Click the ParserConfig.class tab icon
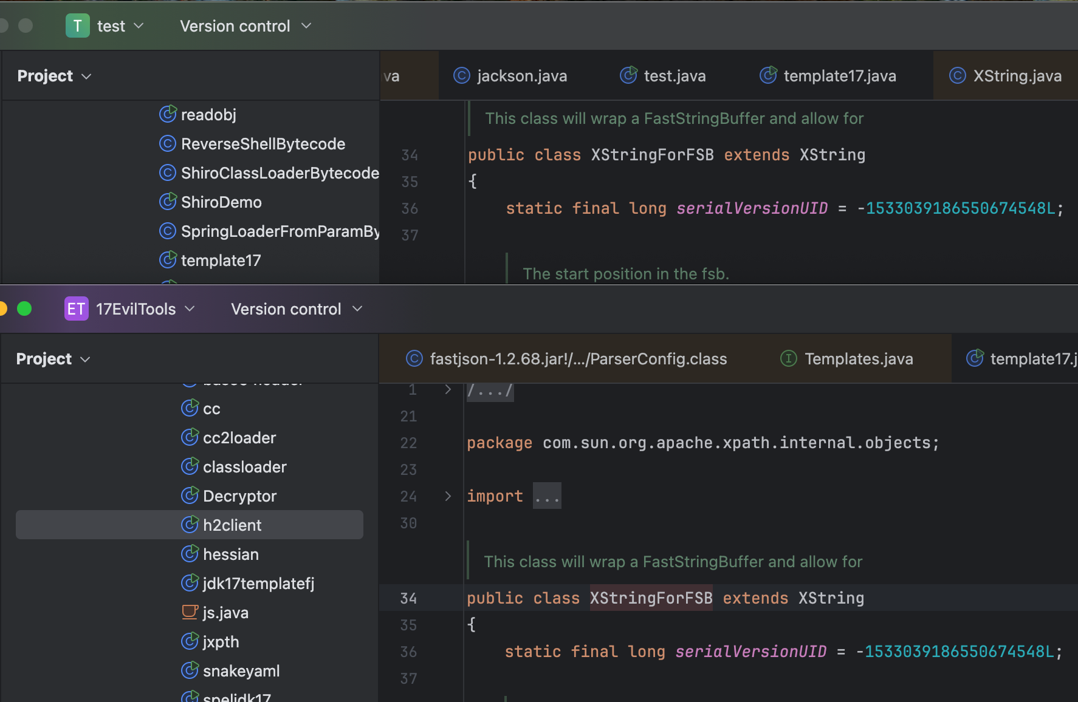 point(414,359)
